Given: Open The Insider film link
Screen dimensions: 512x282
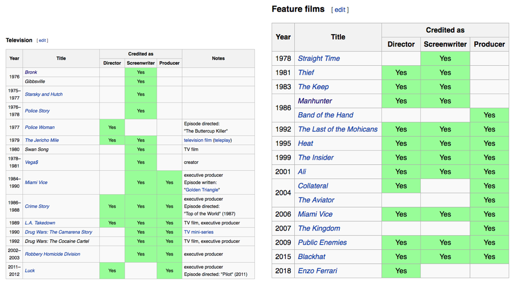Looking at the screenshot, I should (x=316, y=158).
